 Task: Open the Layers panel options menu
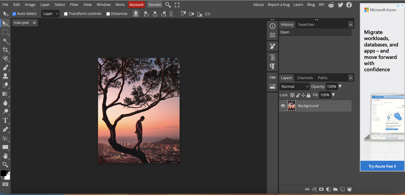click(x=351, y=78)
